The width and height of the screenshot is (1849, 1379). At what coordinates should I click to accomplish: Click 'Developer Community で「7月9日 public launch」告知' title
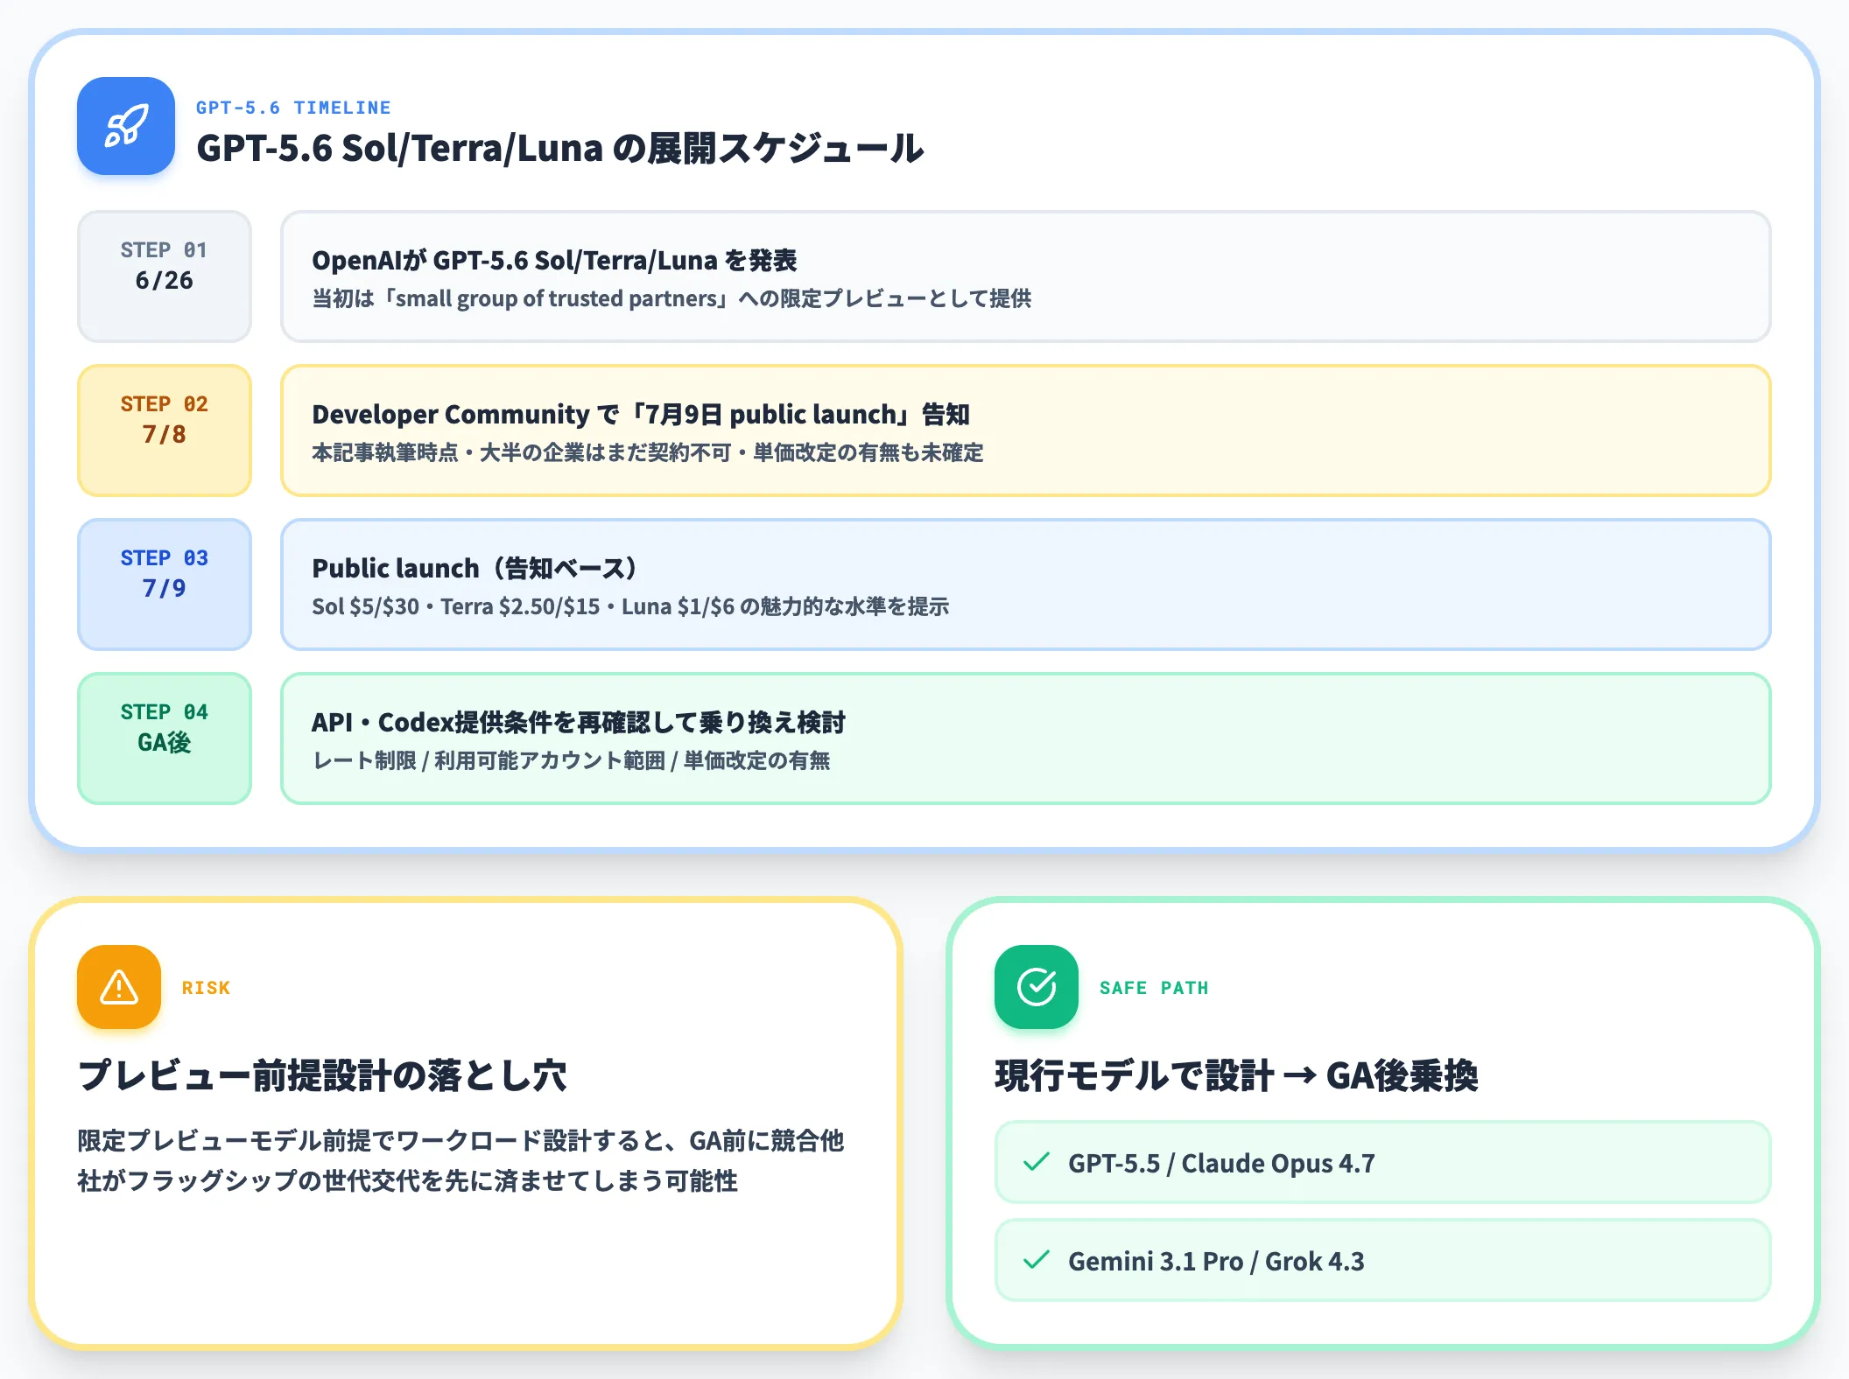[641, 415]
